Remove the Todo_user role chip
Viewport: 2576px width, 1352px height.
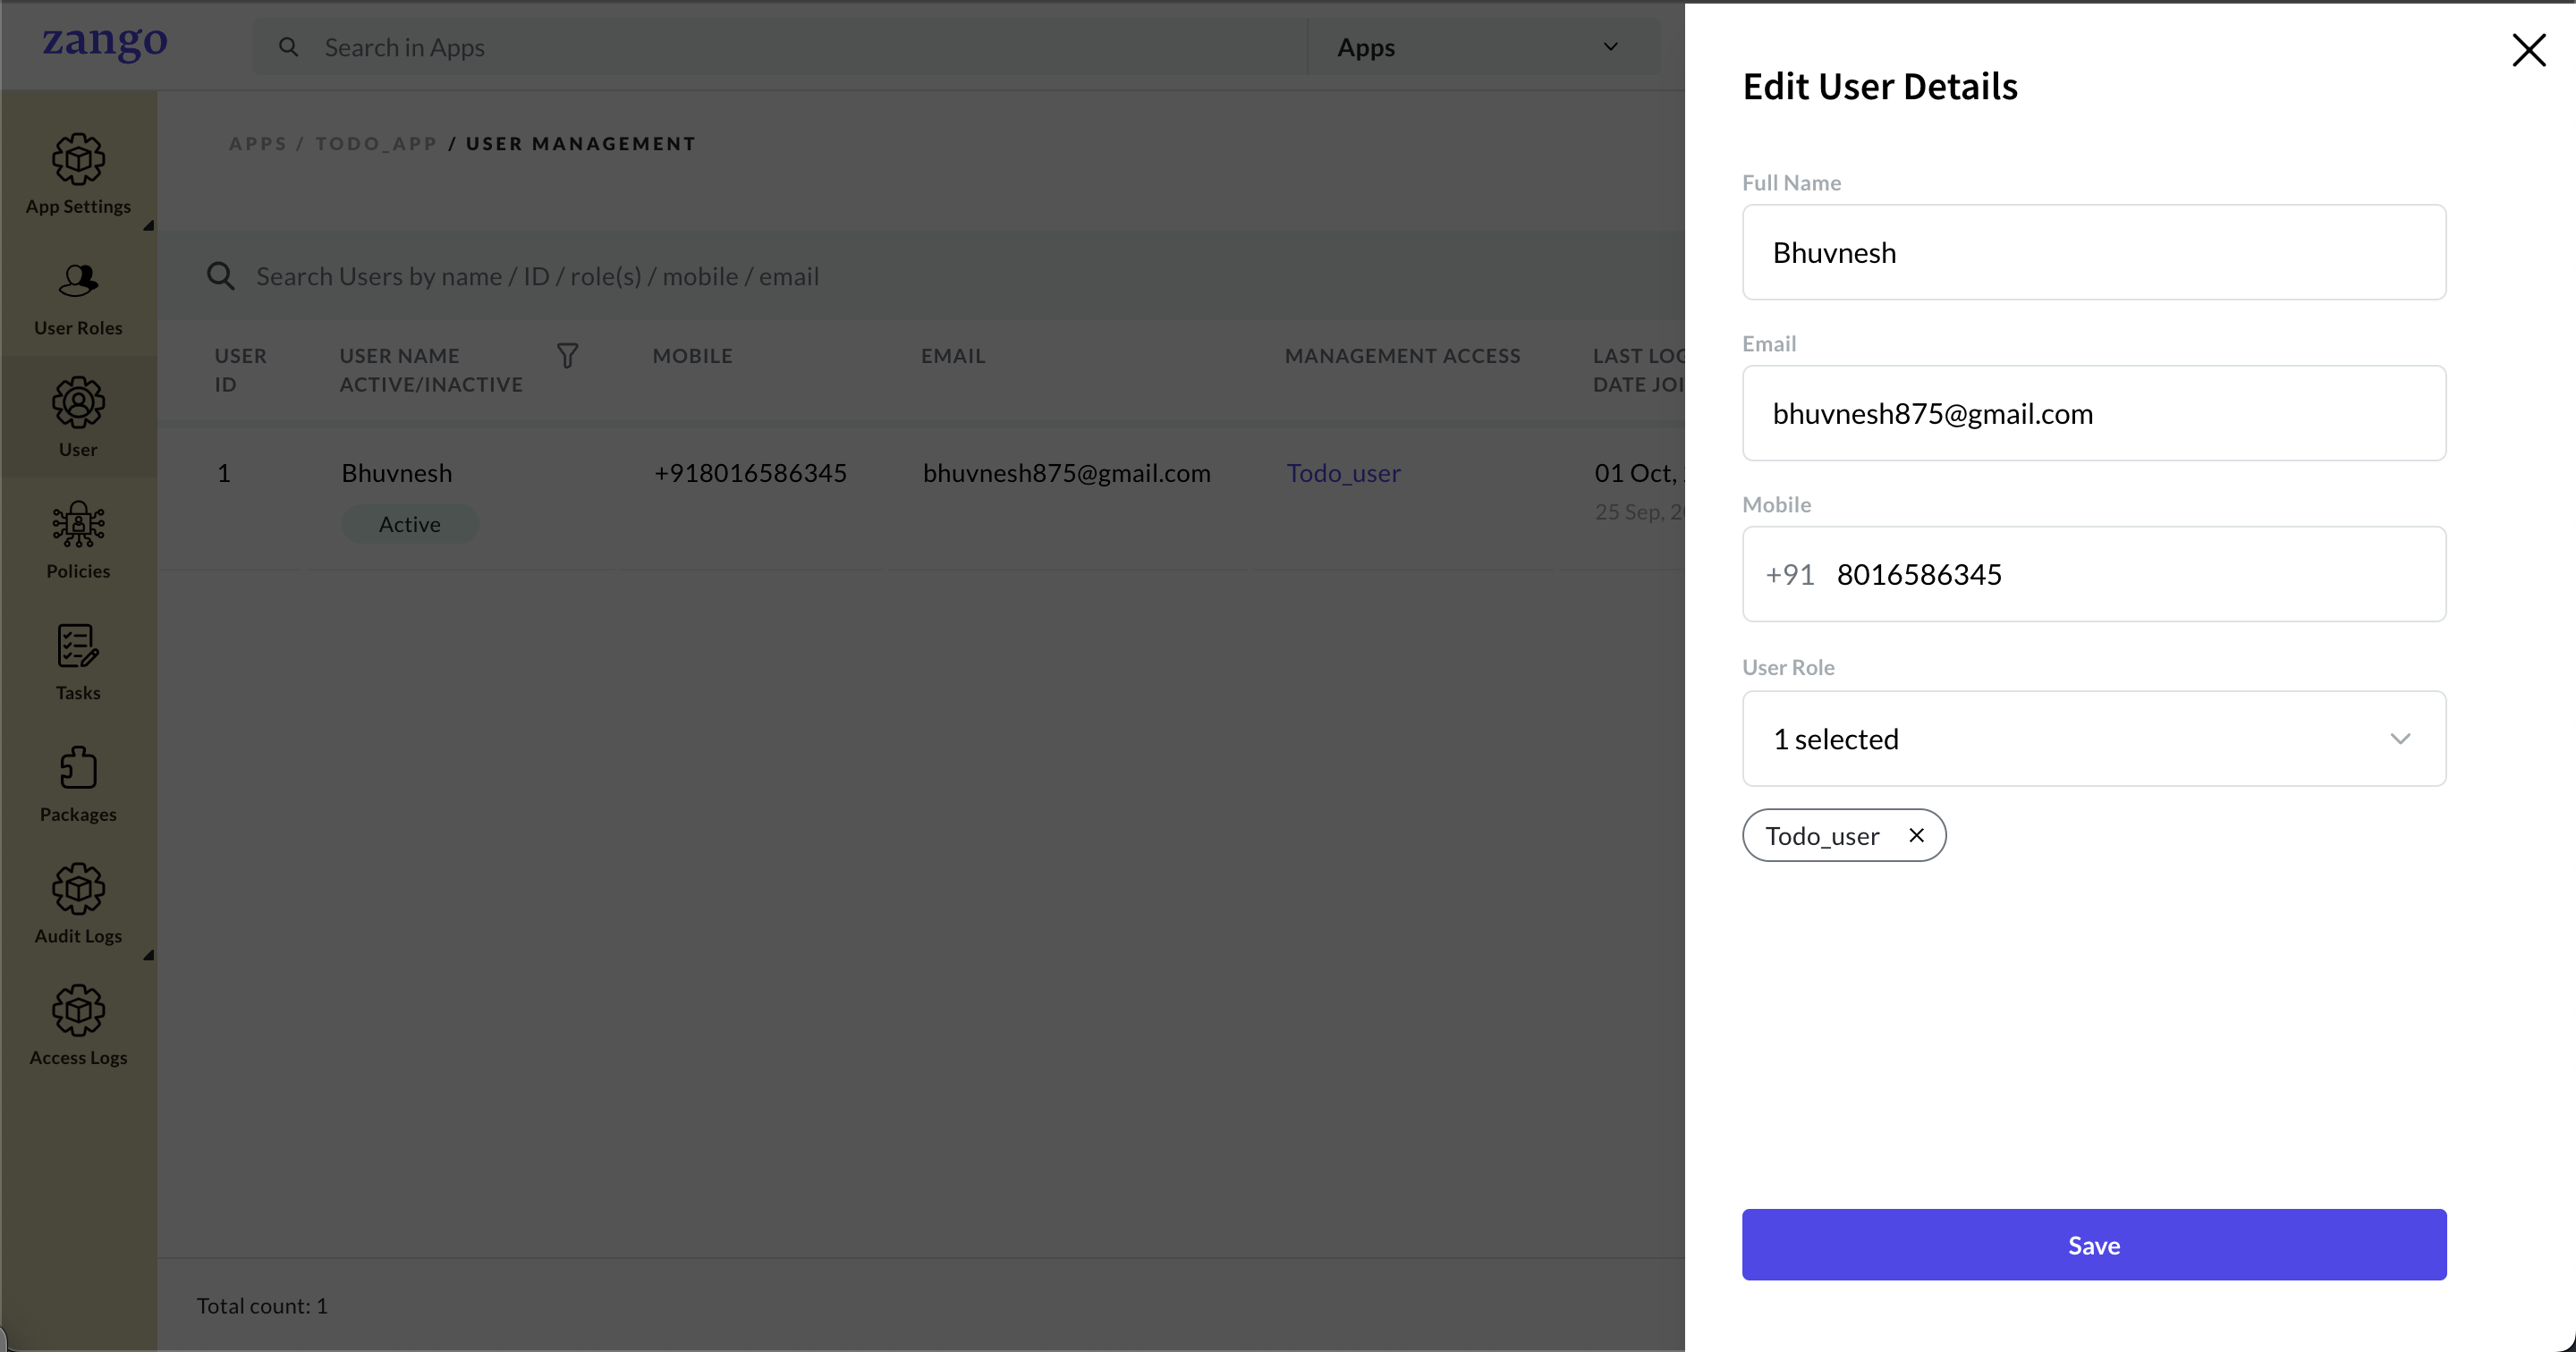coord(1916,835)
